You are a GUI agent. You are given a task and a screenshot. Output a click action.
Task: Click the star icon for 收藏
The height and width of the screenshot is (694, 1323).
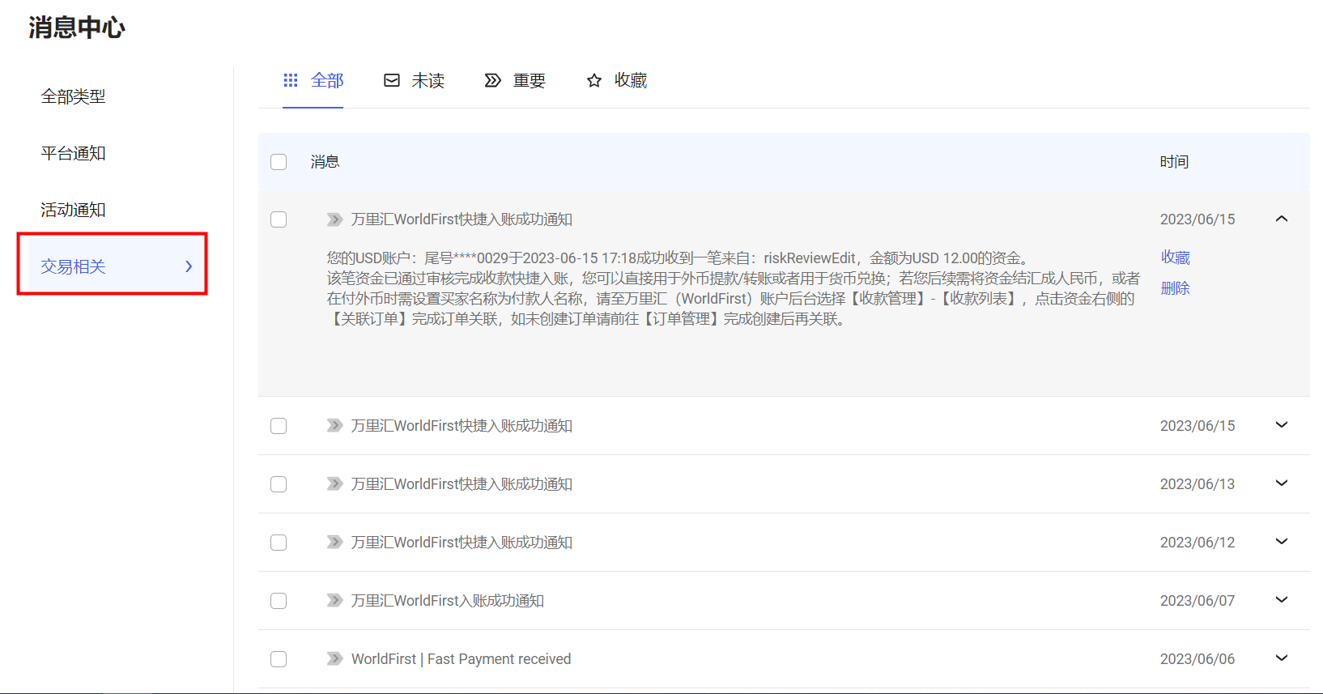point(594,80)
